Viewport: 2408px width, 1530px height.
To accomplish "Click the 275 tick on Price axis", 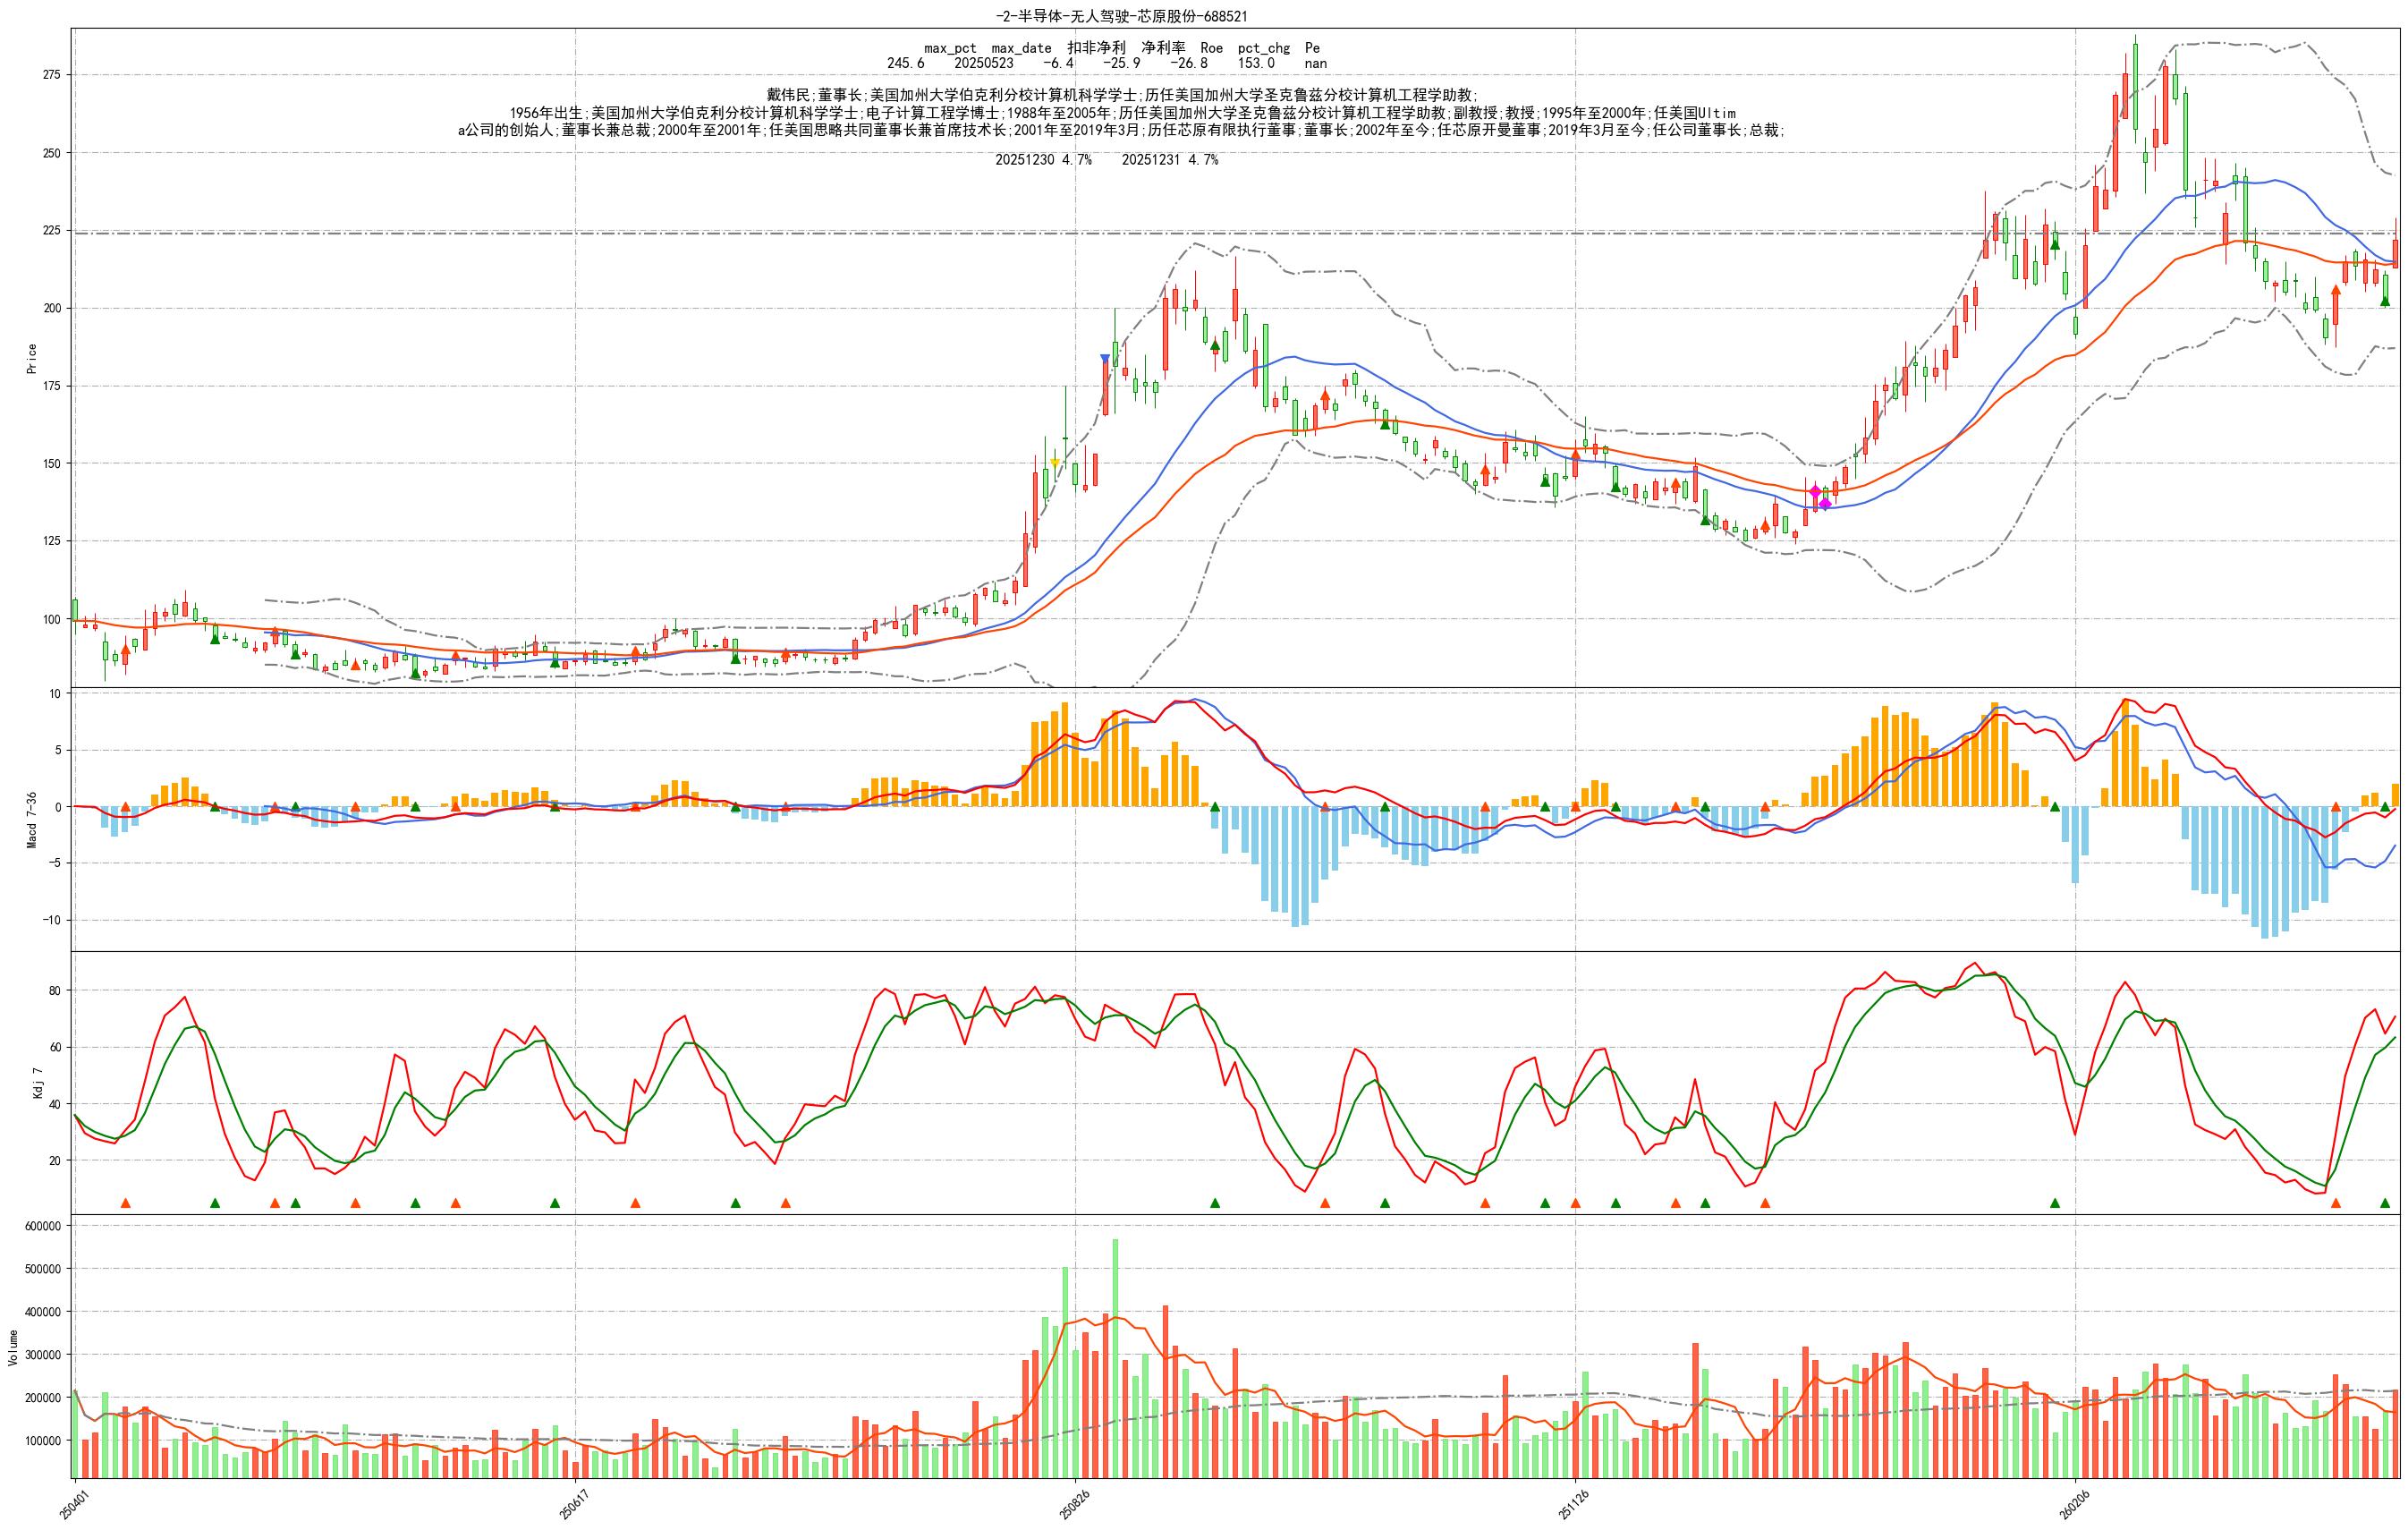I will tap(51, 75).
